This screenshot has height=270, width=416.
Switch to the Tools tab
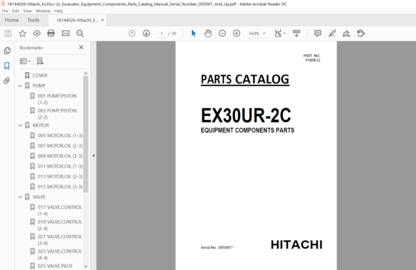pos(33,20)
